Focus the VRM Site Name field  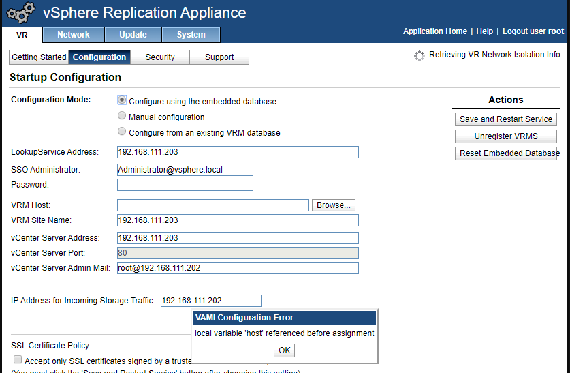pyautogui.click(x=238, y=220)
